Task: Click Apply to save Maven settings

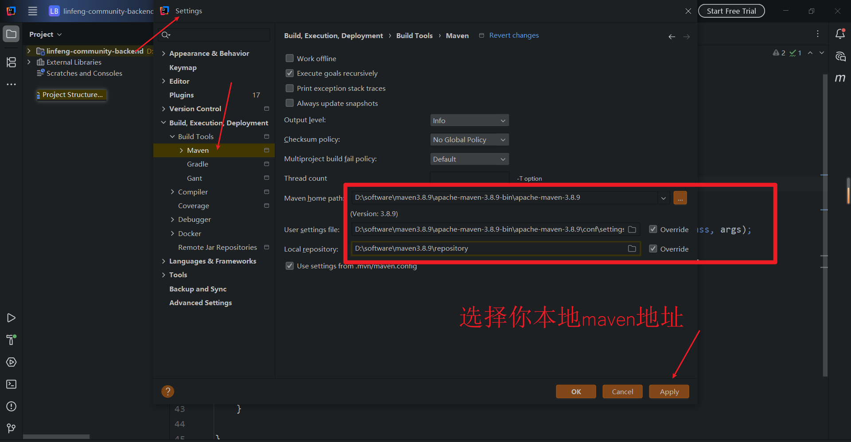Action: 669,392
